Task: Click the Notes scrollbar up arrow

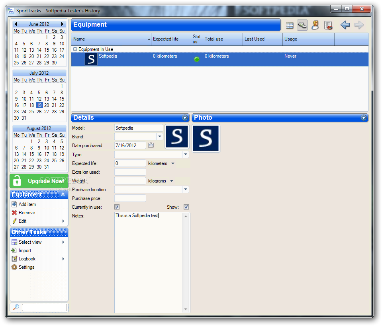Action: click(186, 216)
